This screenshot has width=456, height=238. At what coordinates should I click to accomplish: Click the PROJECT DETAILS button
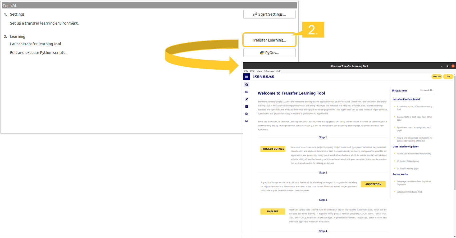pos(273,149)
